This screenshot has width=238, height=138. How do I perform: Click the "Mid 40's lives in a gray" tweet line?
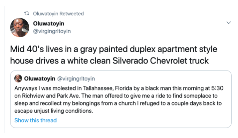[x=114, y=49]
